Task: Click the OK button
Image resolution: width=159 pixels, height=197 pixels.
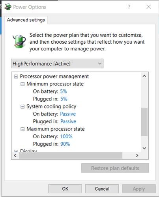Action: (x=65, y=189)
